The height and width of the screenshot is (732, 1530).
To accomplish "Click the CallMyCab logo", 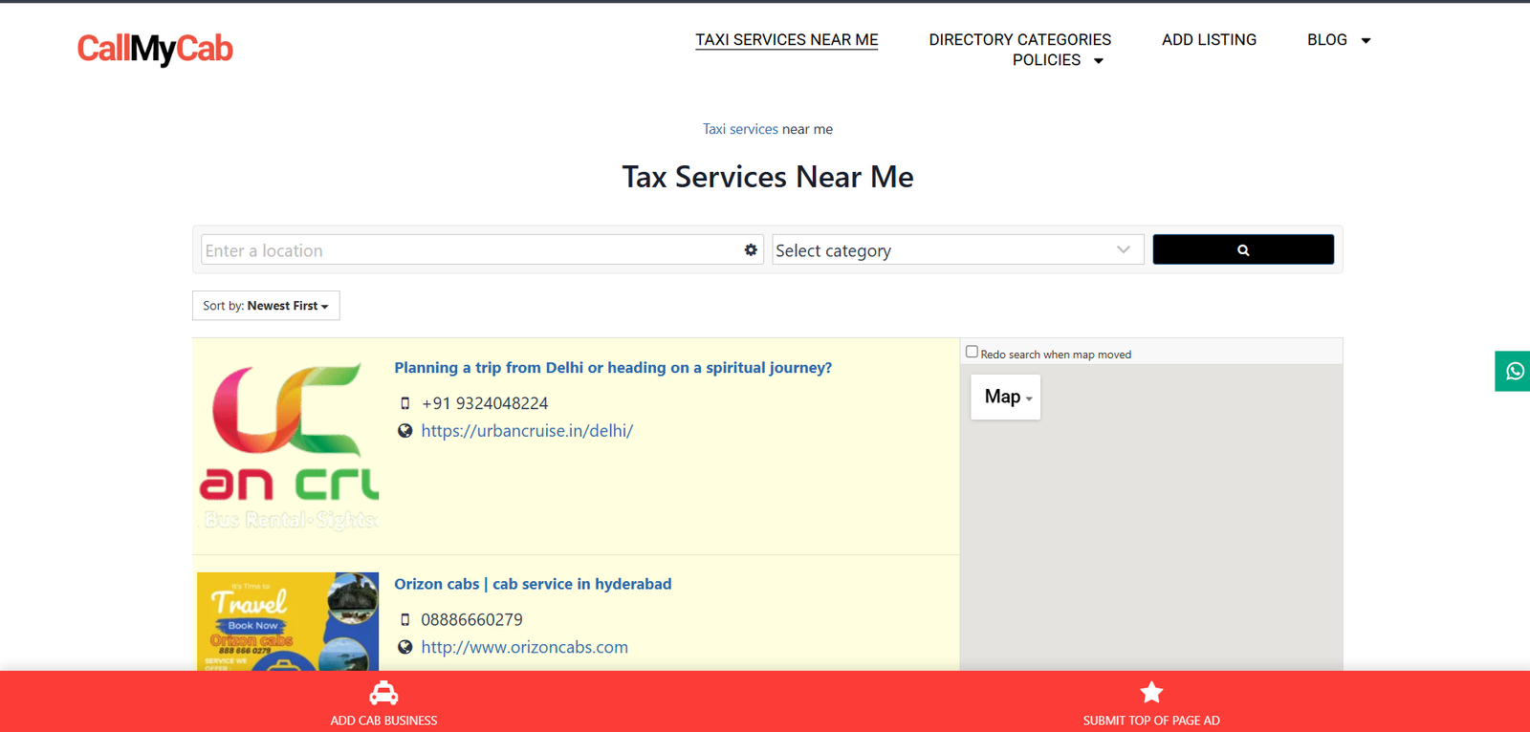I will [155, 49].
